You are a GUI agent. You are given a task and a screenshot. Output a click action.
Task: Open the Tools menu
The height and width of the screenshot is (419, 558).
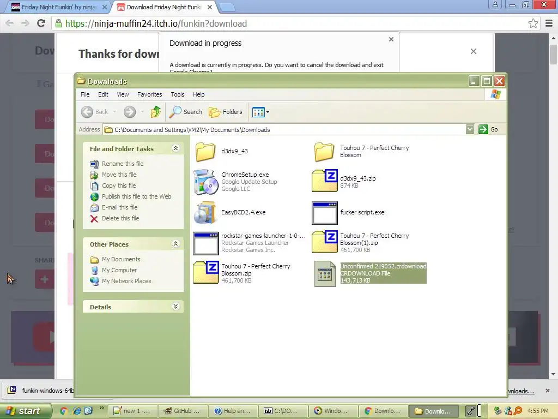[x=178, y=94]
